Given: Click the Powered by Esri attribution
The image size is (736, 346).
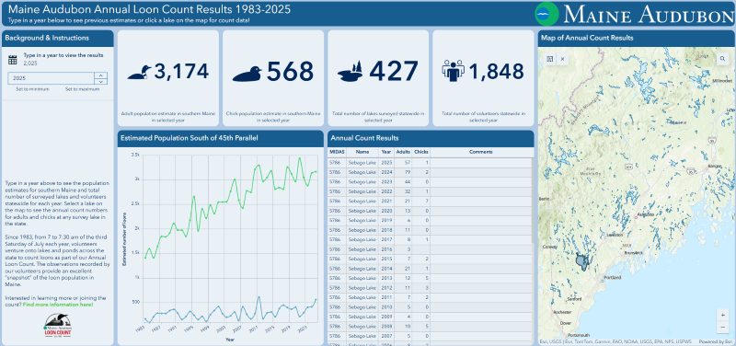Looking at the screenshot, I should pyautogui.click(x=716, y=341).
